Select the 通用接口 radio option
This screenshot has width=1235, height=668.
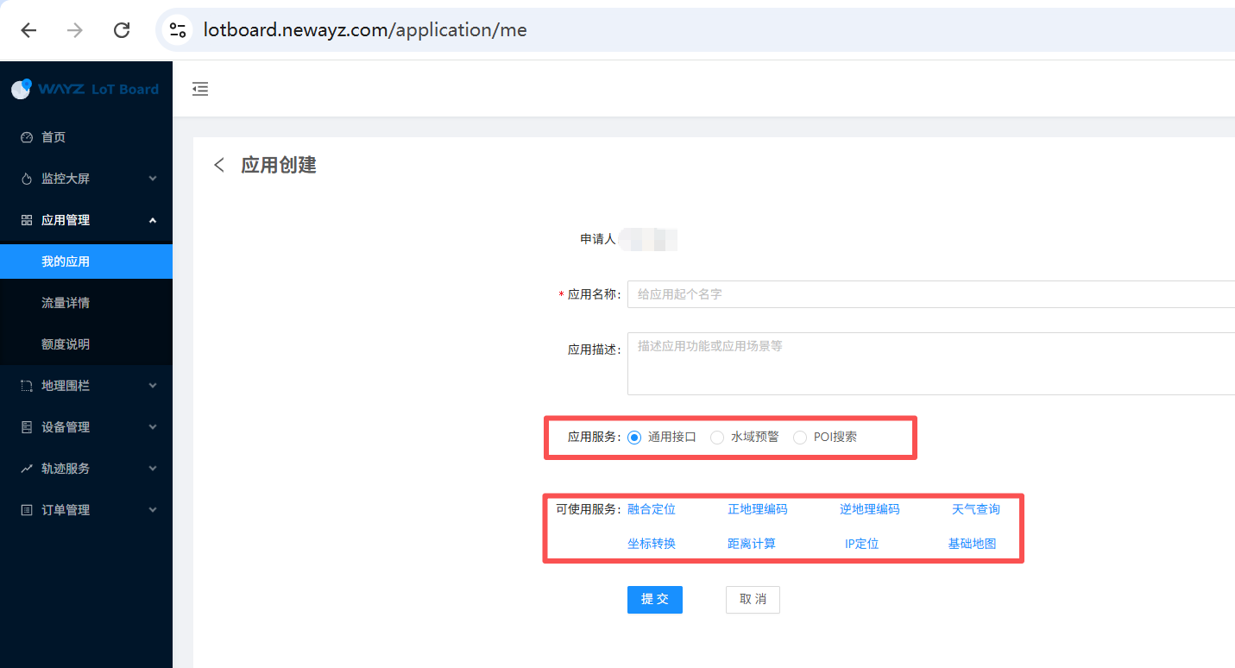pyautogui.click(x=634, y=438)
